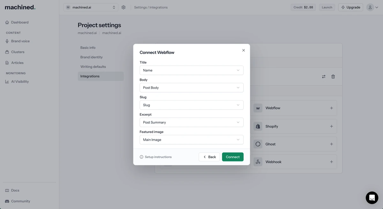Click the Credit $2.00 badge
This screenshot has height=209, width=383.
click(304, 7)
